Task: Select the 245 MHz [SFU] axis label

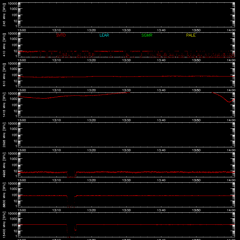Action: pos(4,15)
